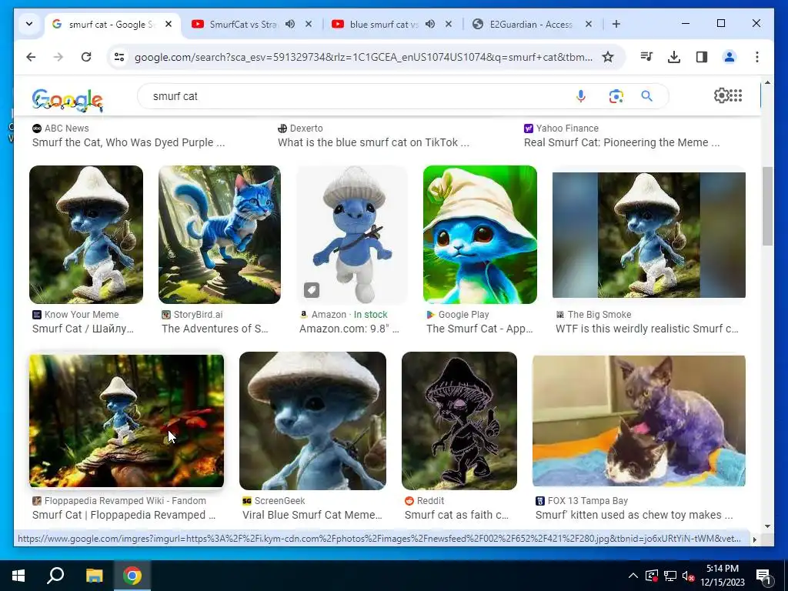The height and width of the screenshot is (591, 788).
Task: Click Chrome icon in the taskbar
Action: pos(132,576)
